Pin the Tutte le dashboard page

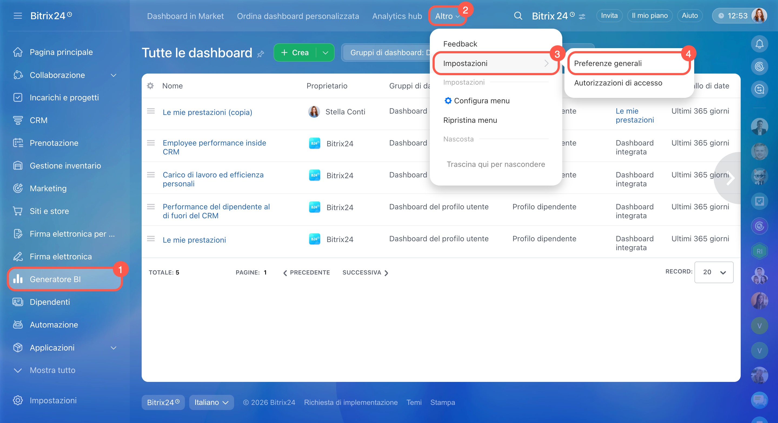(x=260, y=54)
